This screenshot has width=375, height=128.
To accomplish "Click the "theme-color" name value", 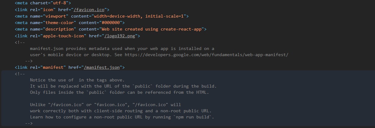I will pyautogui.click(x=60, y=23).
